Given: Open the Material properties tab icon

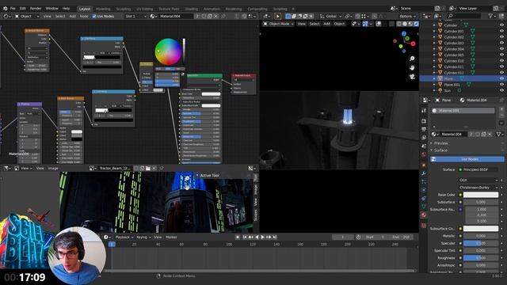Looking at the screenshot, I should click(x=424, y=215).
